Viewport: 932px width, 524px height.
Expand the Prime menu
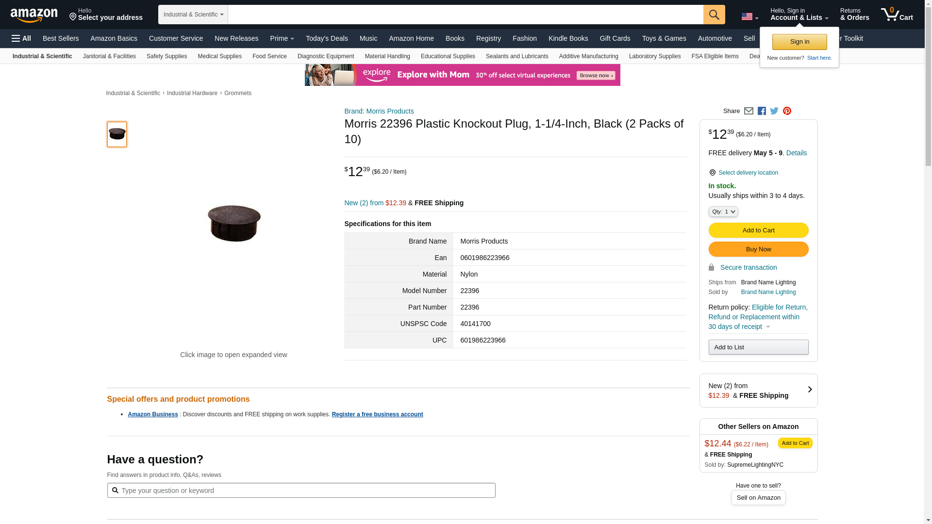(x=282, y=38)
